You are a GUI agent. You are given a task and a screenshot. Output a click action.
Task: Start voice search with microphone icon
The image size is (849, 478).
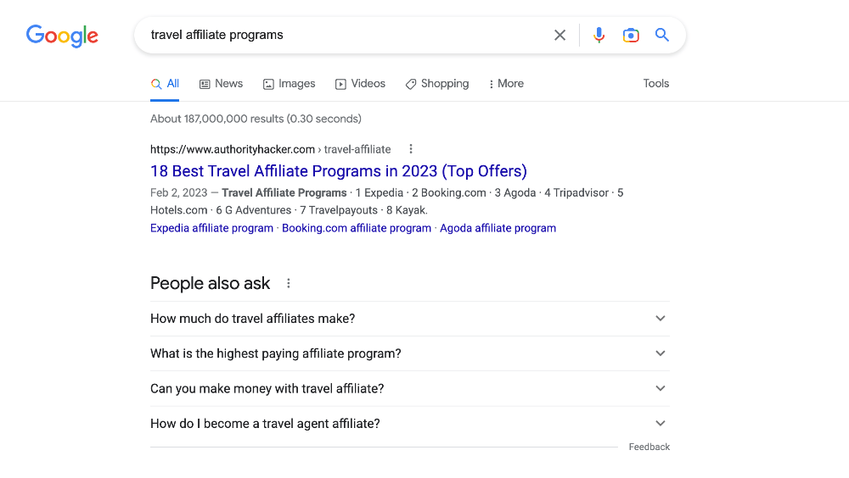pyautogui.click(x=599, y=36)
